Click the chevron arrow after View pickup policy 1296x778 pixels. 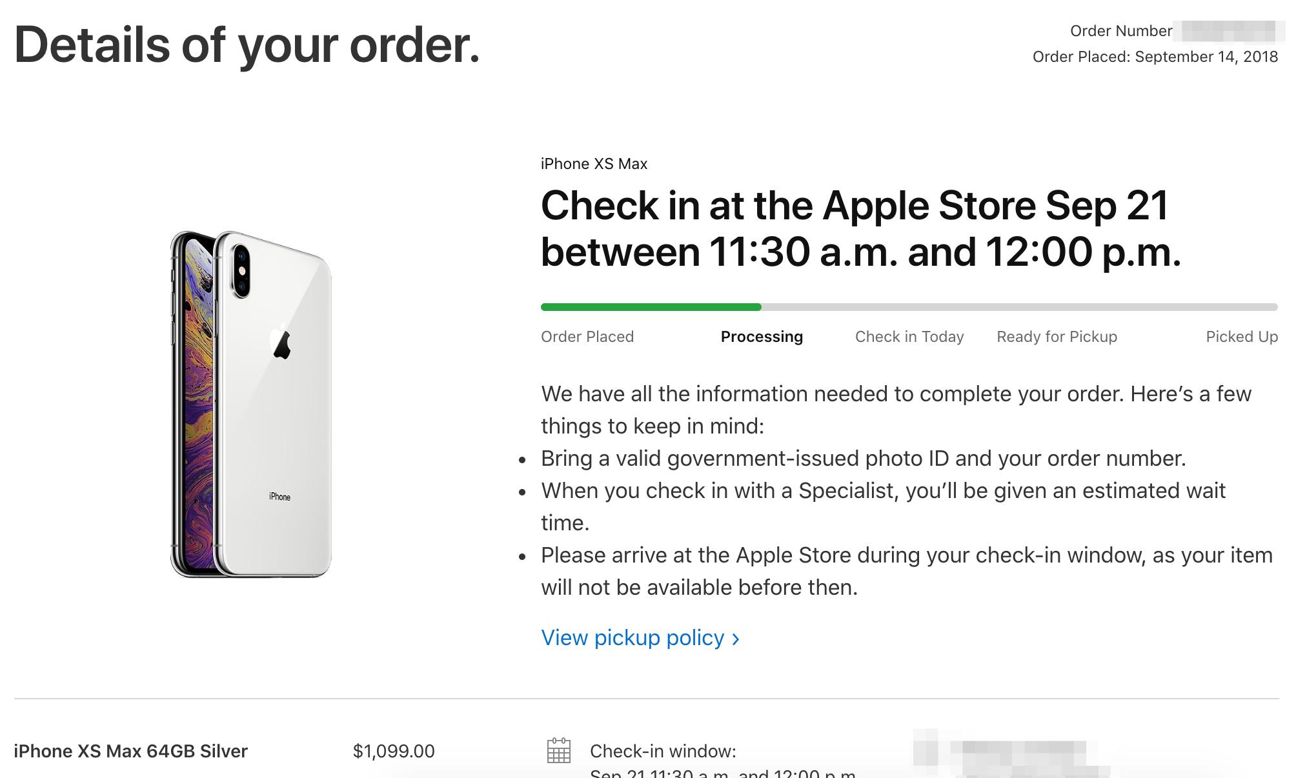coord(735,639)
